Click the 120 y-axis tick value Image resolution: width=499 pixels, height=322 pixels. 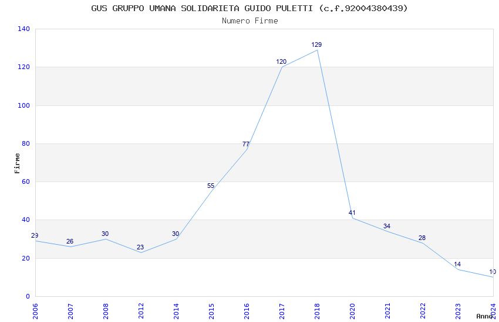[24, 67]
